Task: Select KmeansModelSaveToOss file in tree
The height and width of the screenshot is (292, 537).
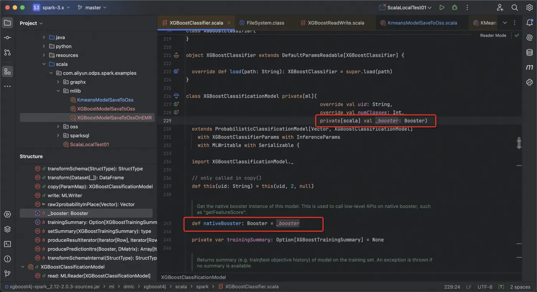Action: click(x=105, y=100)
